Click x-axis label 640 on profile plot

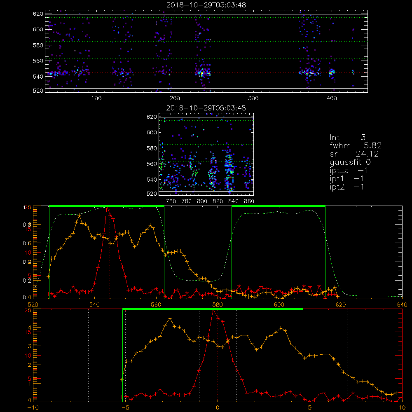click(402, 305)
